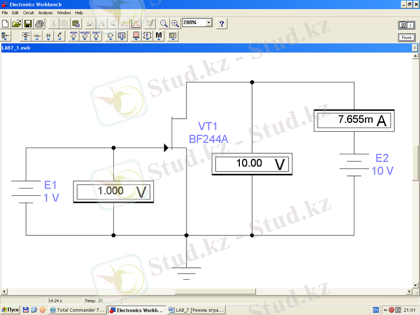
Task: Open the Indicators parts bin
Action: point(135,36)
